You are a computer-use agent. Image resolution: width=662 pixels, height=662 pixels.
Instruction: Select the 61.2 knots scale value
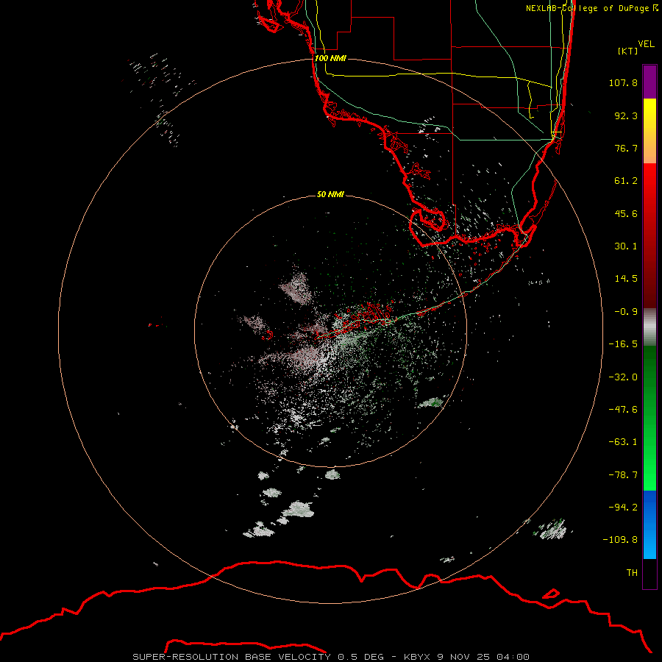[x=626, y=181]
